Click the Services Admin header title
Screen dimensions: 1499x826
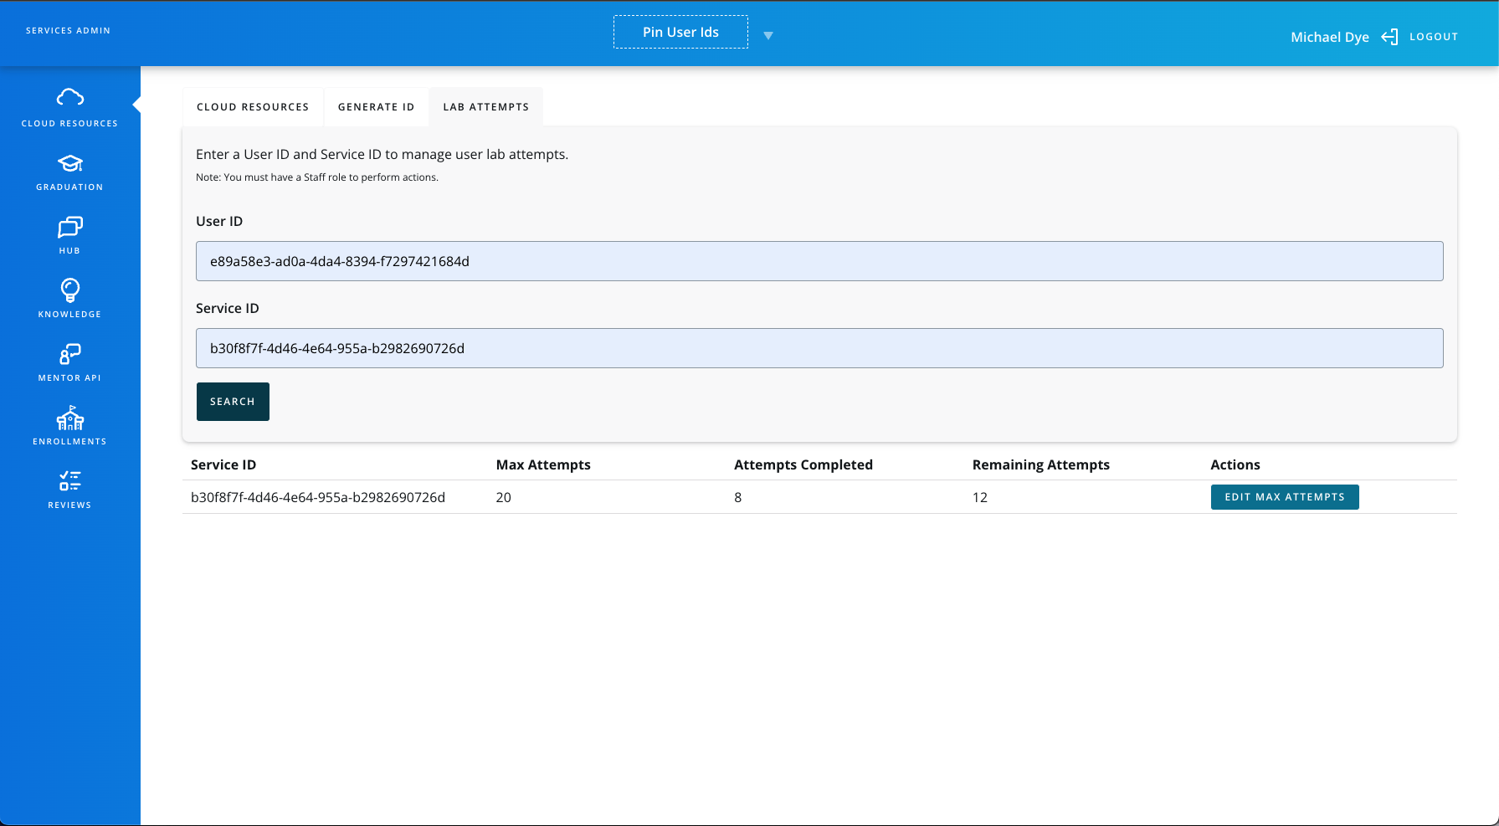68,31
